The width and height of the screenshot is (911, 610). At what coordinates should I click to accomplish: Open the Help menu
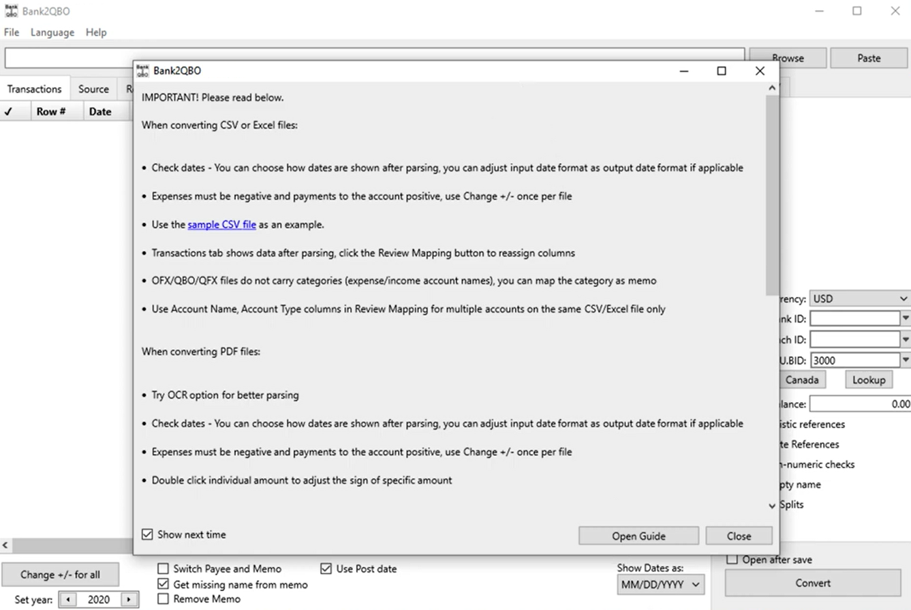coord(96,32)
